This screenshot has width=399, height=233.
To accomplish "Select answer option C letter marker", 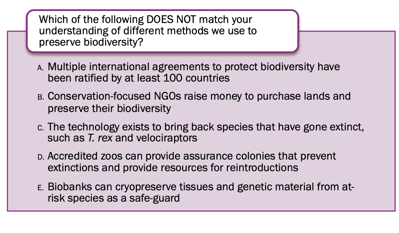I will [40, 128].
